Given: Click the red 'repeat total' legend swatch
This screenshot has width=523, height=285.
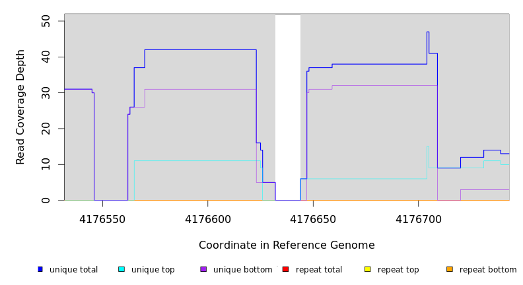Looking at the screenshot, I should click(285, 269).
